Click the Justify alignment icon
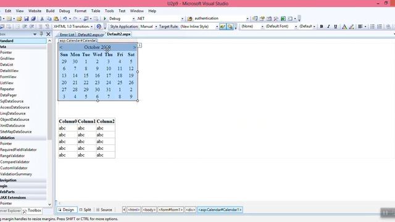Viewport: 395px width, 222px height. [x=360, y=27]
